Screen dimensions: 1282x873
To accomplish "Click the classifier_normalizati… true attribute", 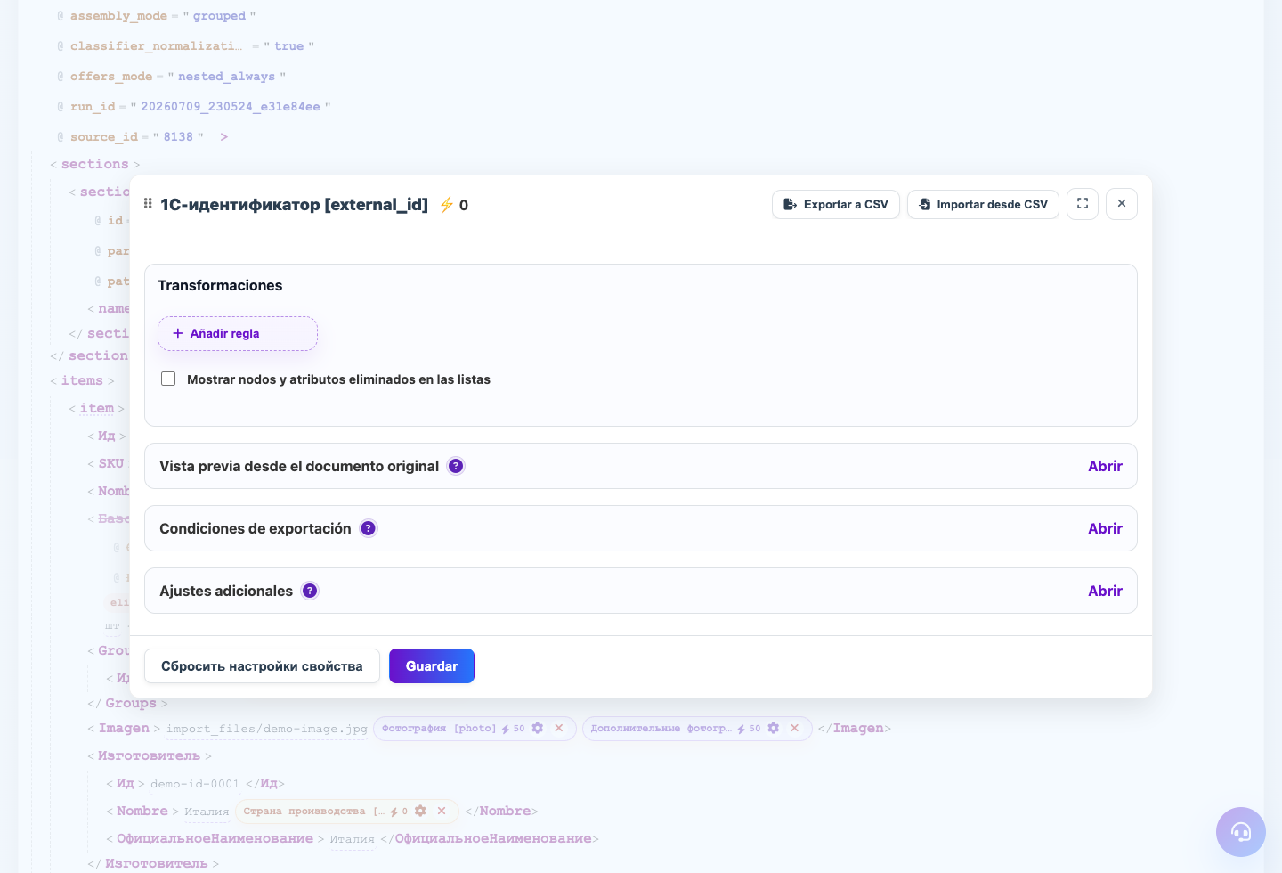I will point(185,46).
